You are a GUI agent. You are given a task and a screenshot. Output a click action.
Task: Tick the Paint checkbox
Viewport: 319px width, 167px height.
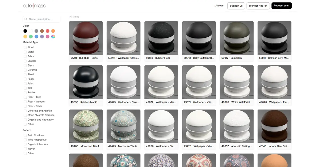click(25, 83)
